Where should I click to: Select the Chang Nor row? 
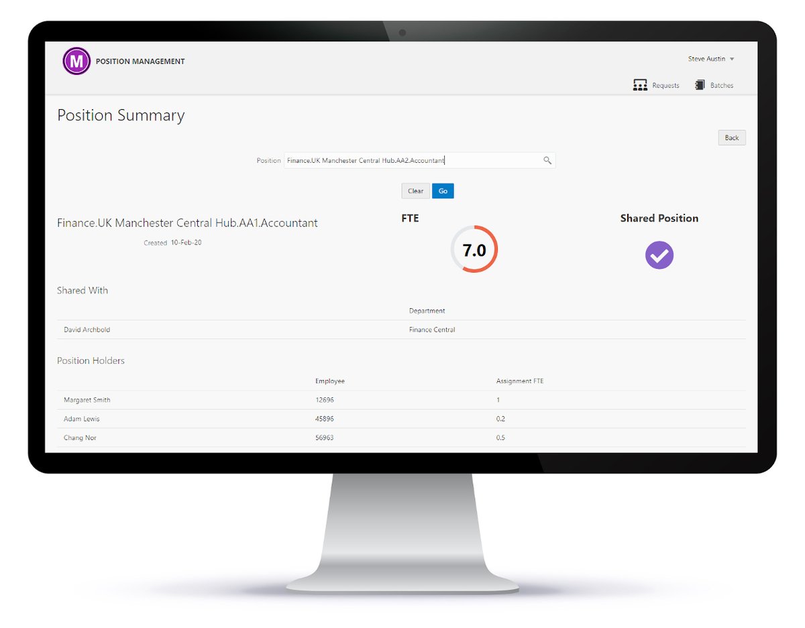click(401, 438)
